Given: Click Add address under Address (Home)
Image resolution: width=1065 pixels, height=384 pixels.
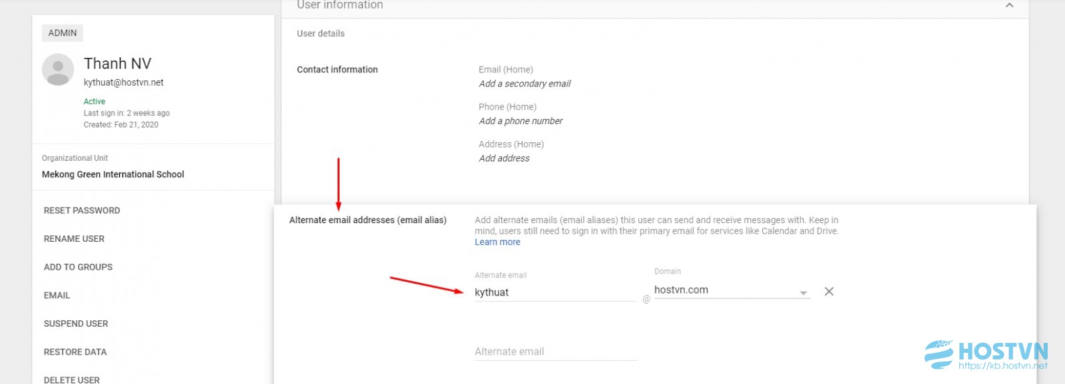Looking at the screenshot, I should click(x=504, y=158).
